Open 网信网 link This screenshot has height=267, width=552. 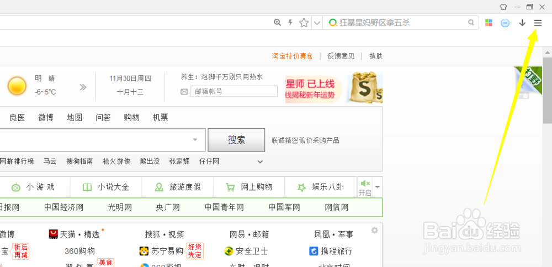pos(337,207)
